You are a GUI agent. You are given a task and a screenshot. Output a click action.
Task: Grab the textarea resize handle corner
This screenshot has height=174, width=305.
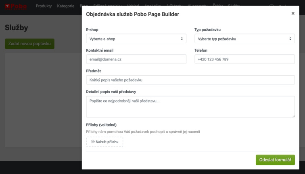(293, 116)
